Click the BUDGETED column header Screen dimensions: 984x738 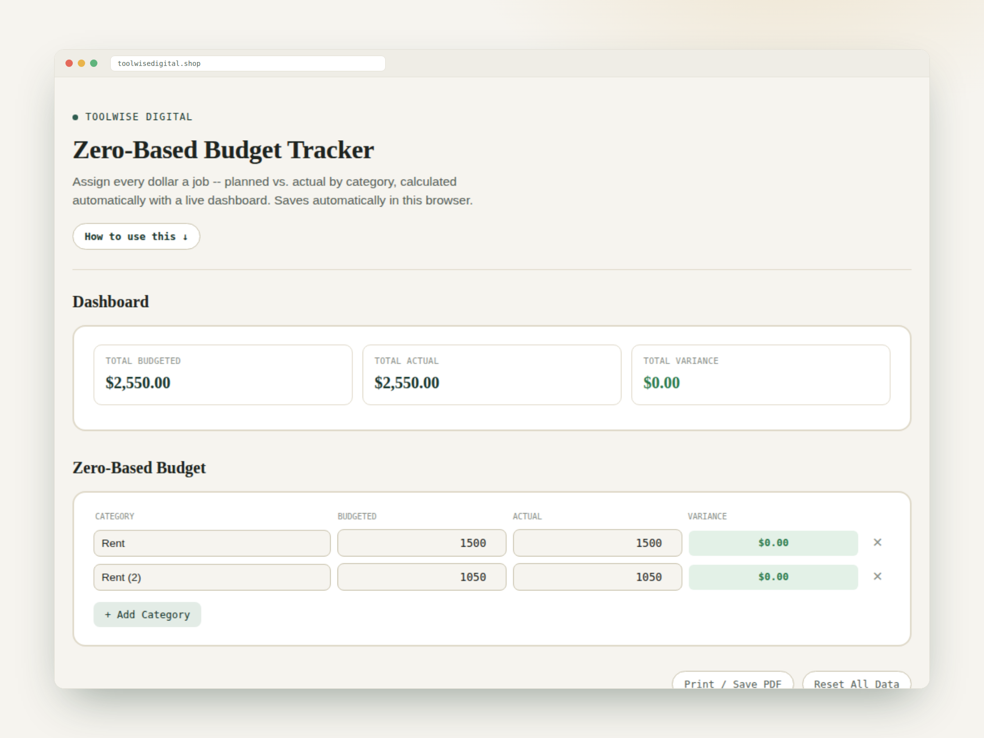point(357,516)
